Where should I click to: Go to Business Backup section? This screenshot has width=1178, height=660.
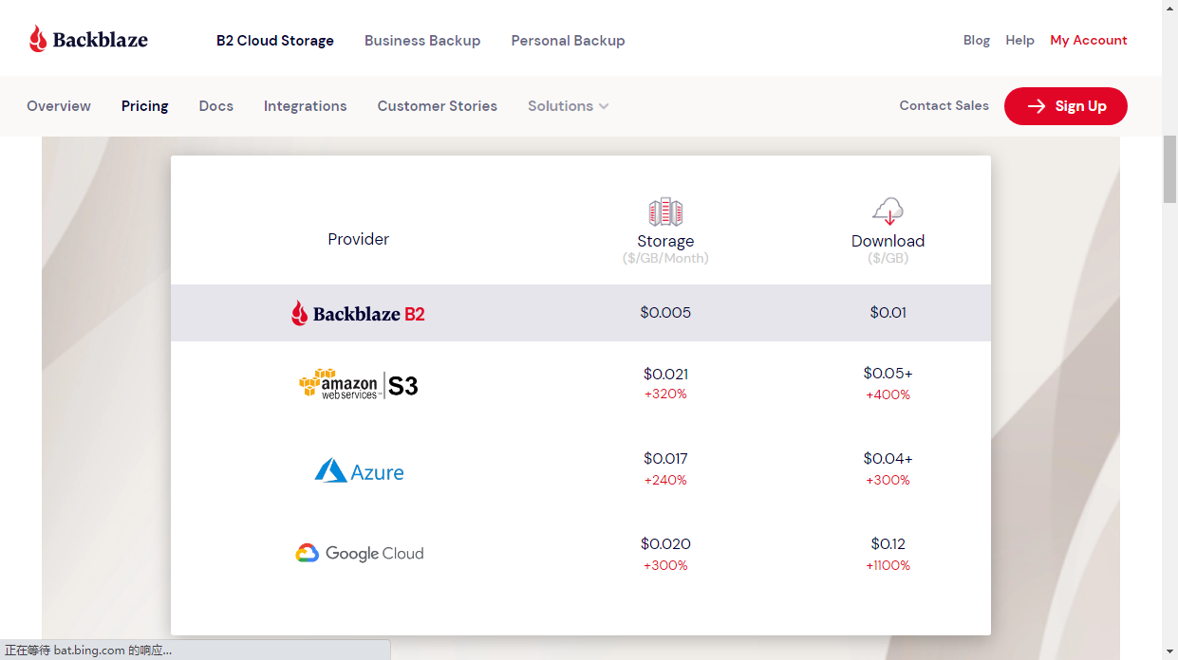(x=422, y=41)
